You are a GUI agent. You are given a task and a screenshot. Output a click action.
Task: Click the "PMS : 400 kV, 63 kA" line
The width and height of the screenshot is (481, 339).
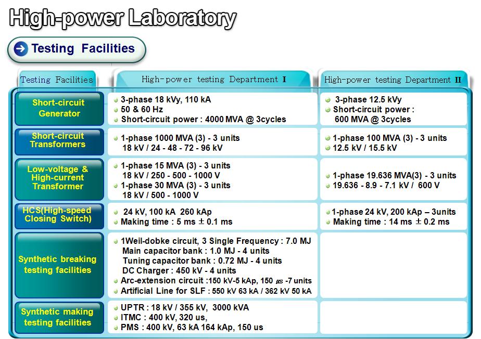pos(192,328)
